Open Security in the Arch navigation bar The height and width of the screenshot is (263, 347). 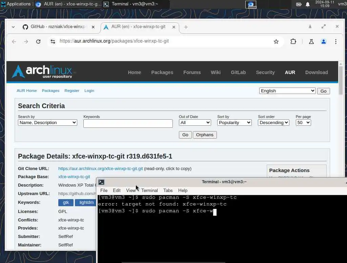[265, 72]
